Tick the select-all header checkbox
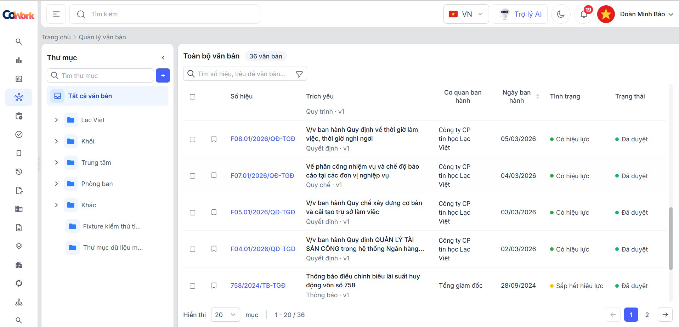This screenshot has width=679, height=327. (192, 97)
